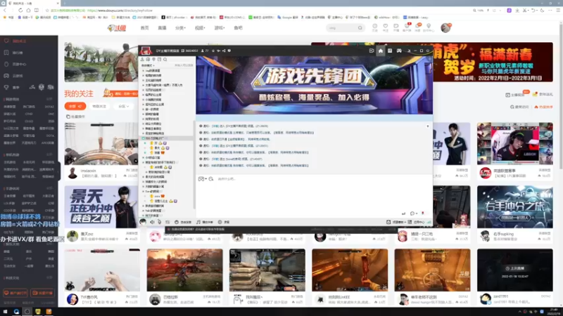The image size is (563, 316).
Task: Expand the 小明的自习室 channel node
Action: pyautogui.click(x=144, y=157)
